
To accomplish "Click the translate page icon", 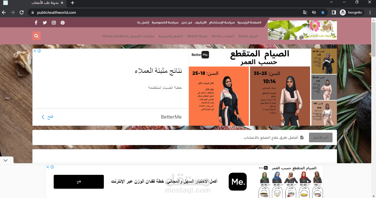I will coord(305,12).
